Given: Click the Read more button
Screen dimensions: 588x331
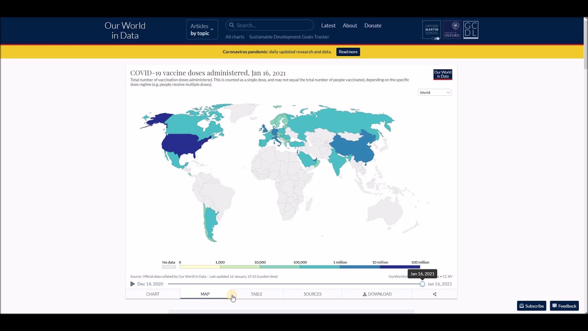Looking at the screenshot, I should coord(348,52).
